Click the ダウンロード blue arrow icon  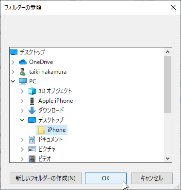pyautogui.click(x=32, y=111)
